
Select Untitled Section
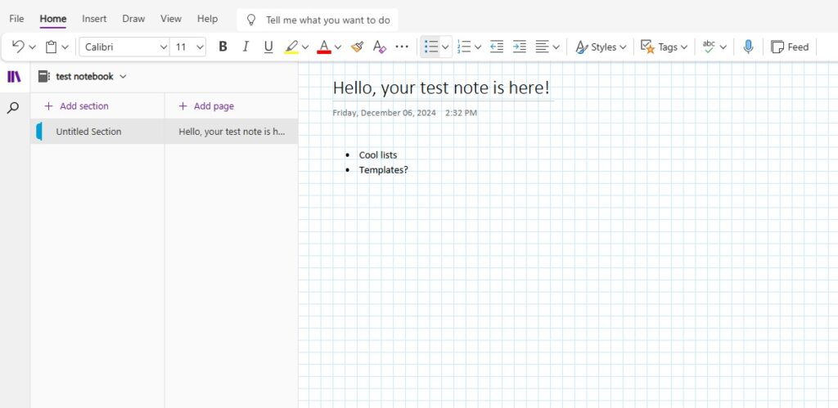pos(97,132)
